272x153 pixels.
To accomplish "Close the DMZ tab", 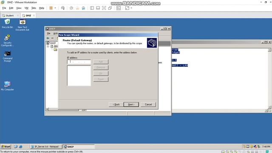I will click(34, 15).
